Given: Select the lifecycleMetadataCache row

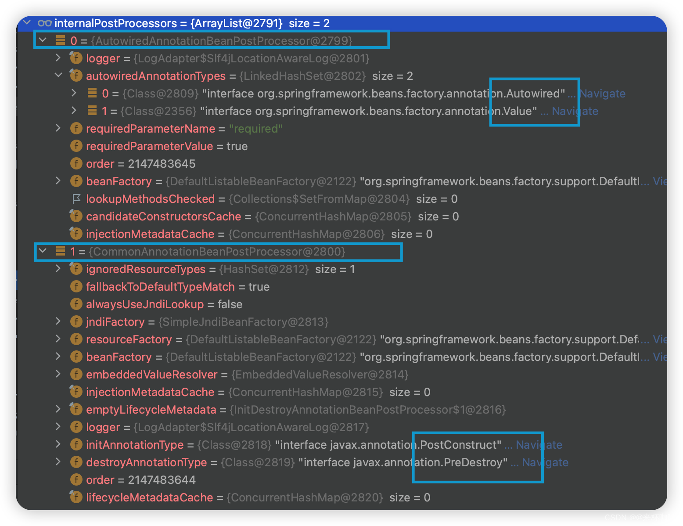Looking at the screenshot, I should [x=341, y=497].
